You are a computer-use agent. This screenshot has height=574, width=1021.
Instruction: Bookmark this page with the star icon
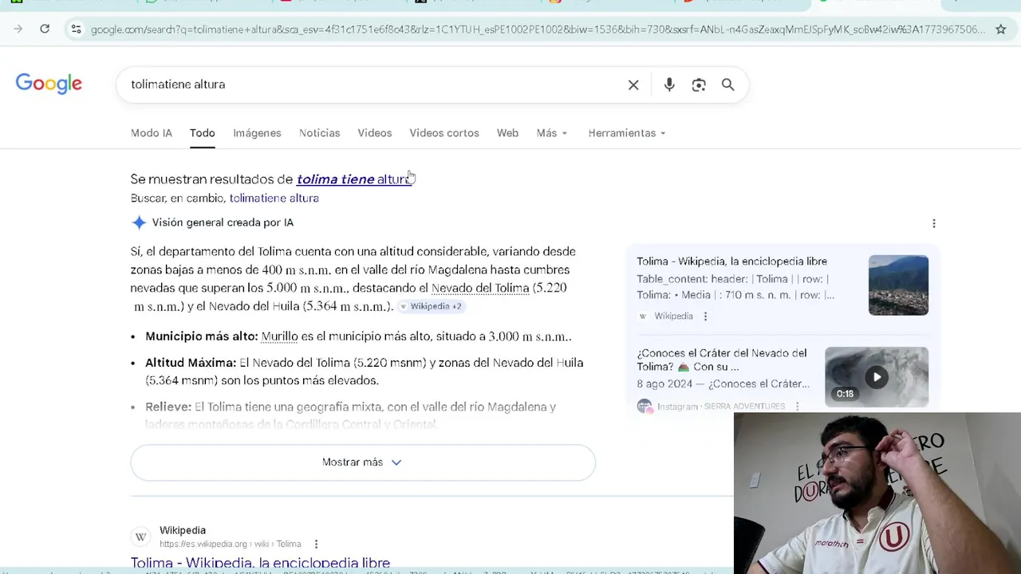click(1000, 29)
